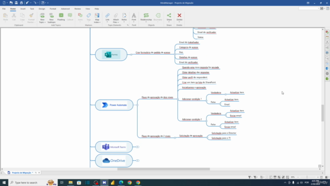Select topic 'Criar formulário de pedido de acesso'
This screenshot has width=330, height=186.
pyautogui.click(x=153, y=53)
